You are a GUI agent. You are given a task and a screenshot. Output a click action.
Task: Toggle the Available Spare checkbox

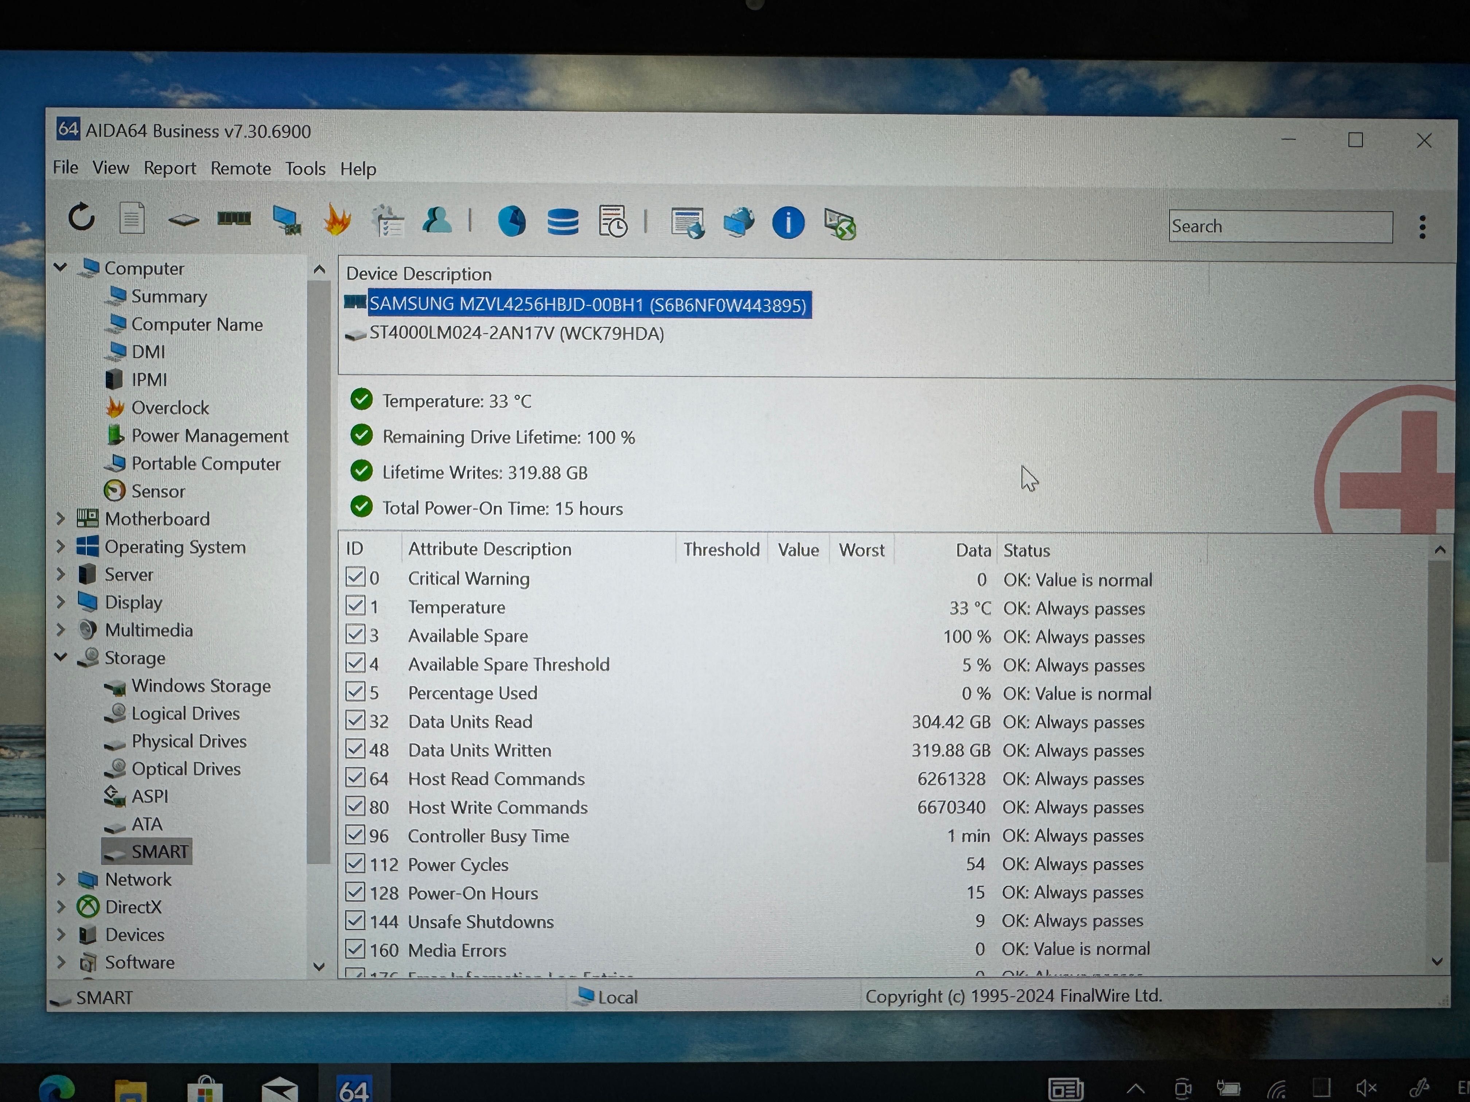(355, 634)
